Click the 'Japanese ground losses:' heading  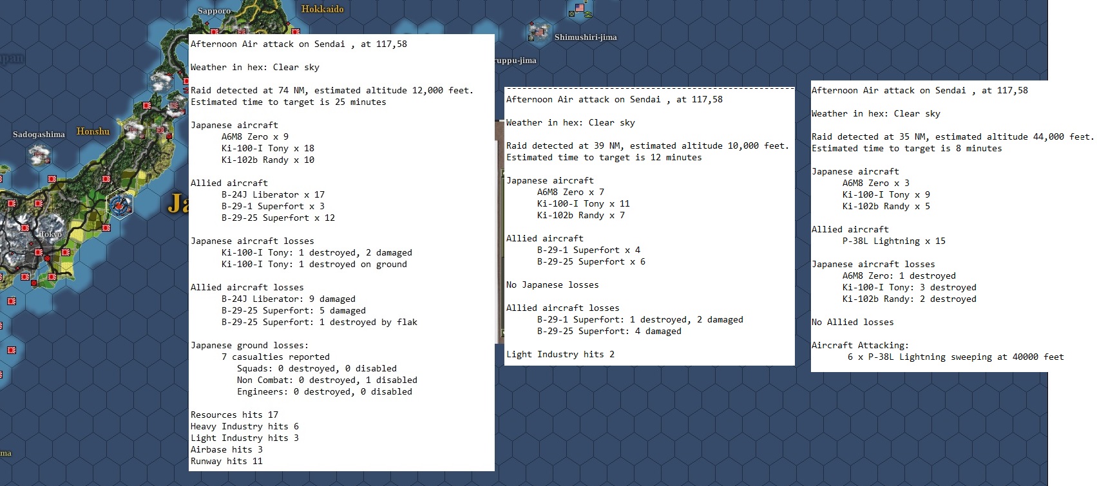249,346
